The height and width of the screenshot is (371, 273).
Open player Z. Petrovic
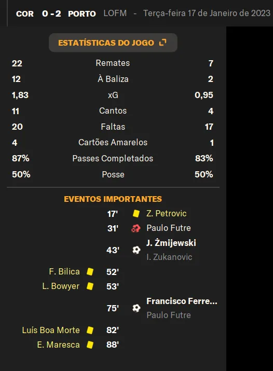tap(167, 213)
